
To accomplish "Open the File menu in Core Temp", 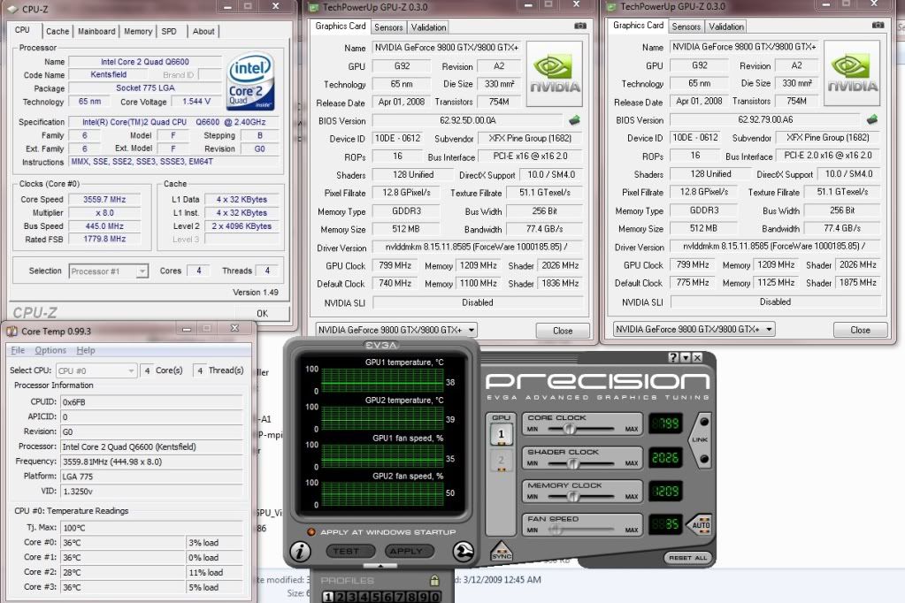I will coord(18,350).
